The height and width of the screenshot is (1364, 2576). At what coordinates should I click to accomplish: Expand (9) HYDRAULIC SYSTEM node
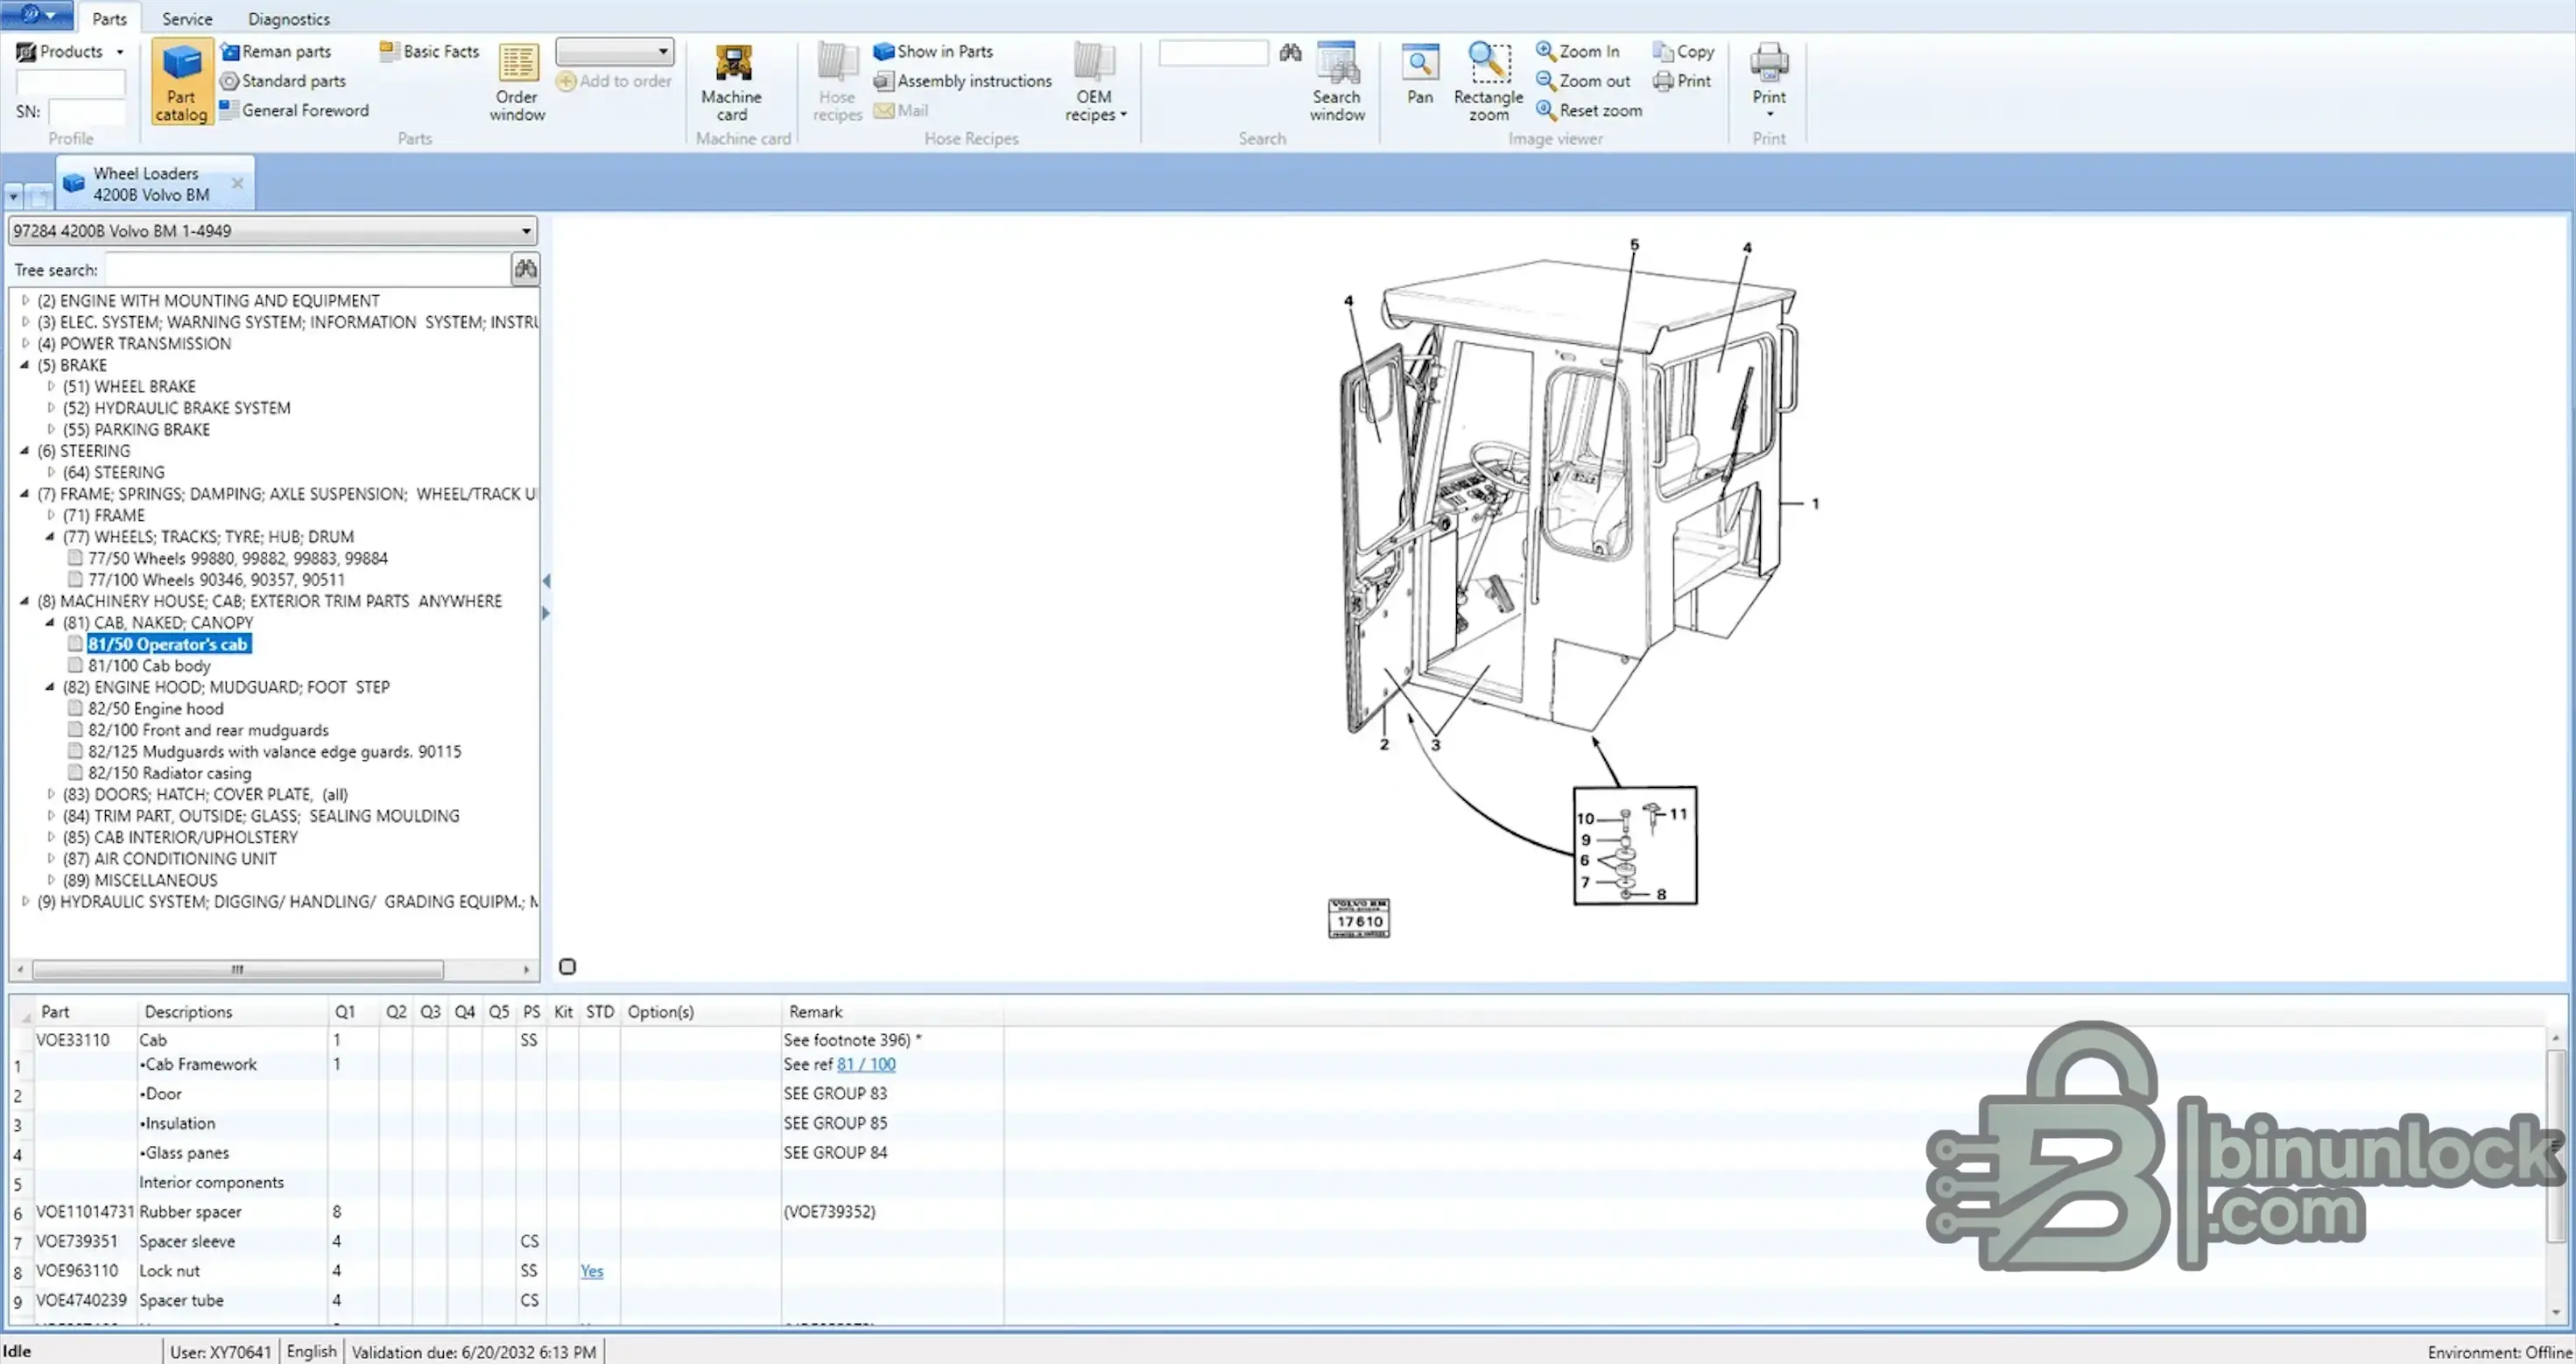(x=25, y=901)
